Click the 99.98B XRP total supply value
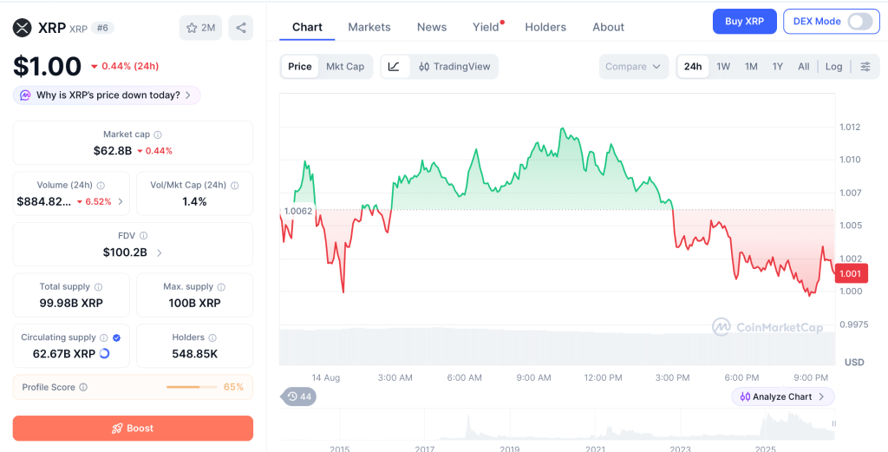Viewport: 888px width, 452px height. [71, 303]
